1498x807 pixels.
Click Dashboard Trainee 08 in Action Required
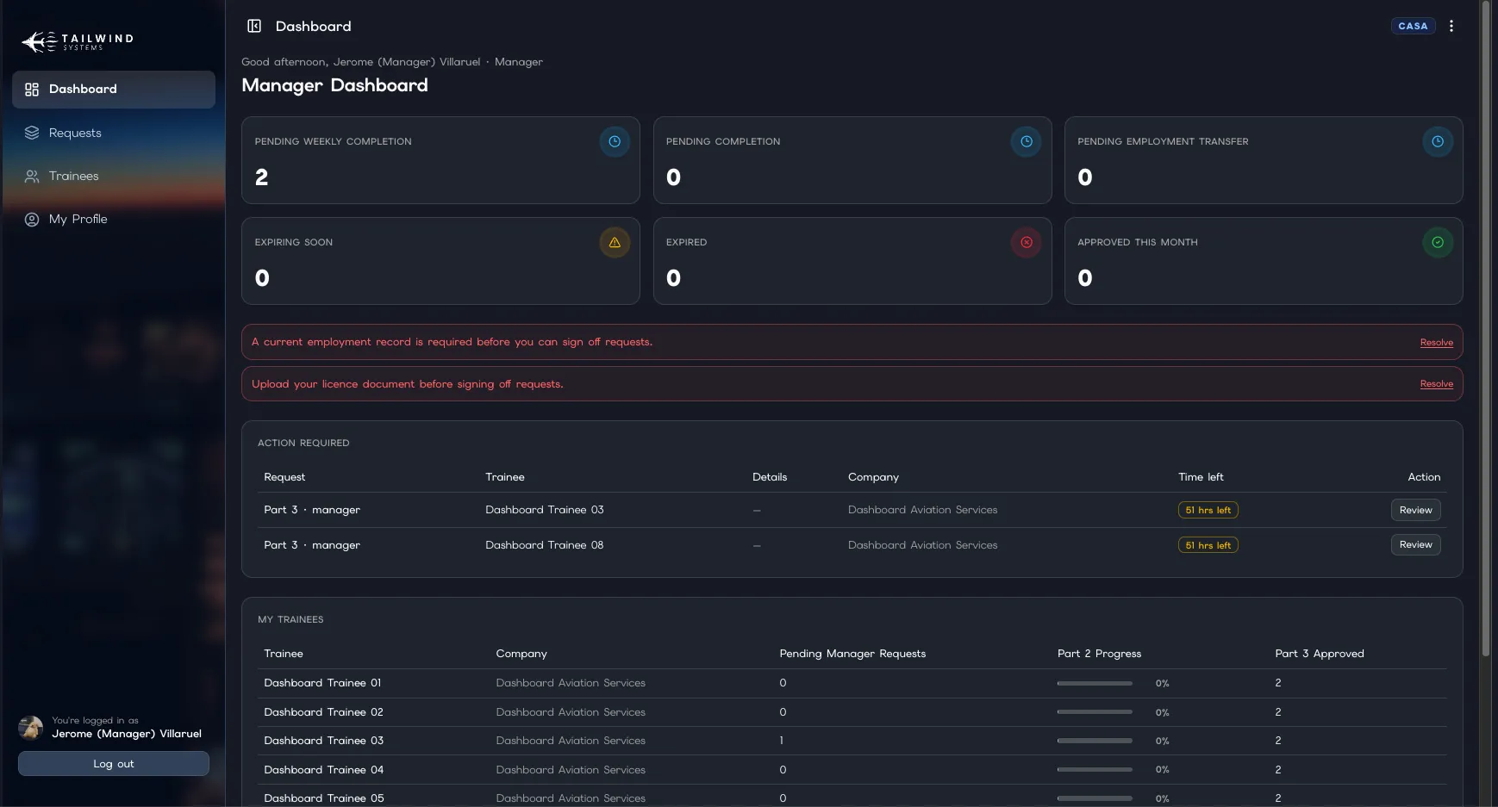[545, 545]
